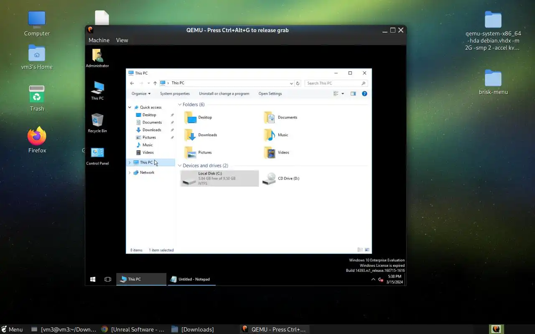Expand the This PC tree node
535x334 pixels.
pos(130,162)
